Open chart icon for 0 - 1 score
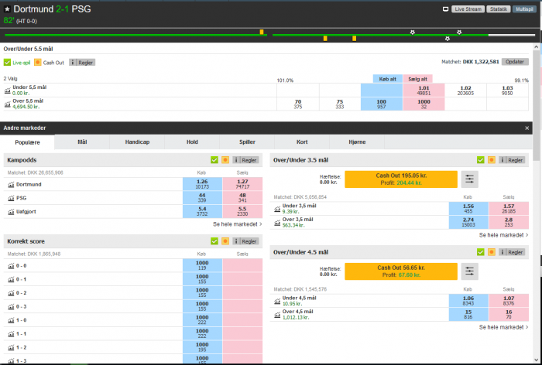Viewport: 542px width, 365px height. click(11, 279)
